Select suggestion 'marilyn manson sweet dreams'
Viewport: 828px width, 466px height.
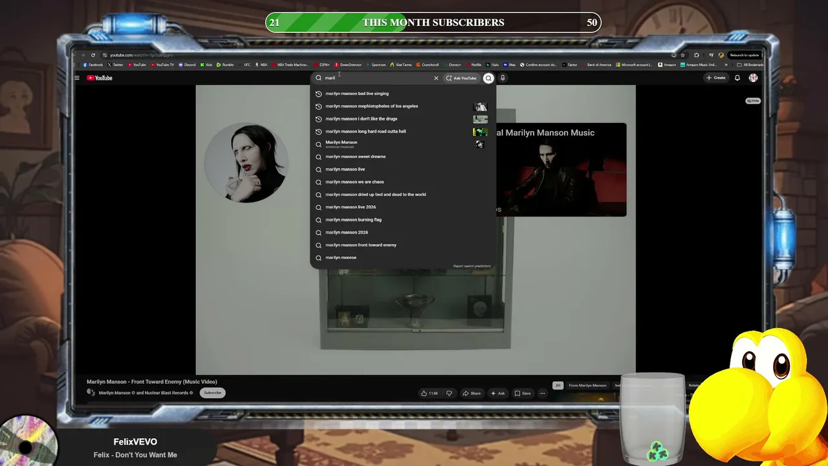(402, 157)
